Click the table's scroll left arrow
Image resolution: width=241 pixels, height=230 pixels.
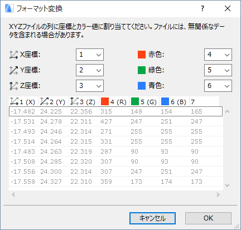pos(13,194)
